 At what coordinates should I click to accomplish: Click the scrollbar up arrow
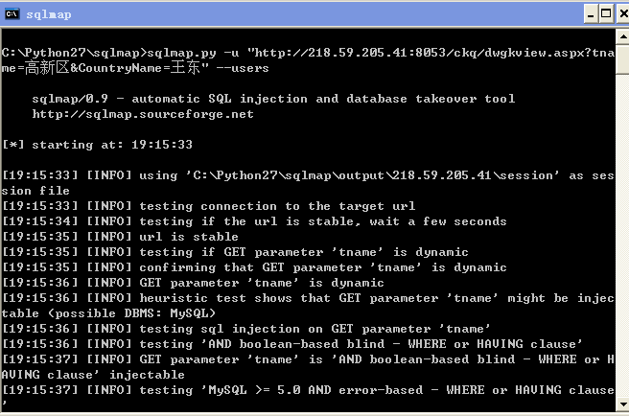(622, 37)
